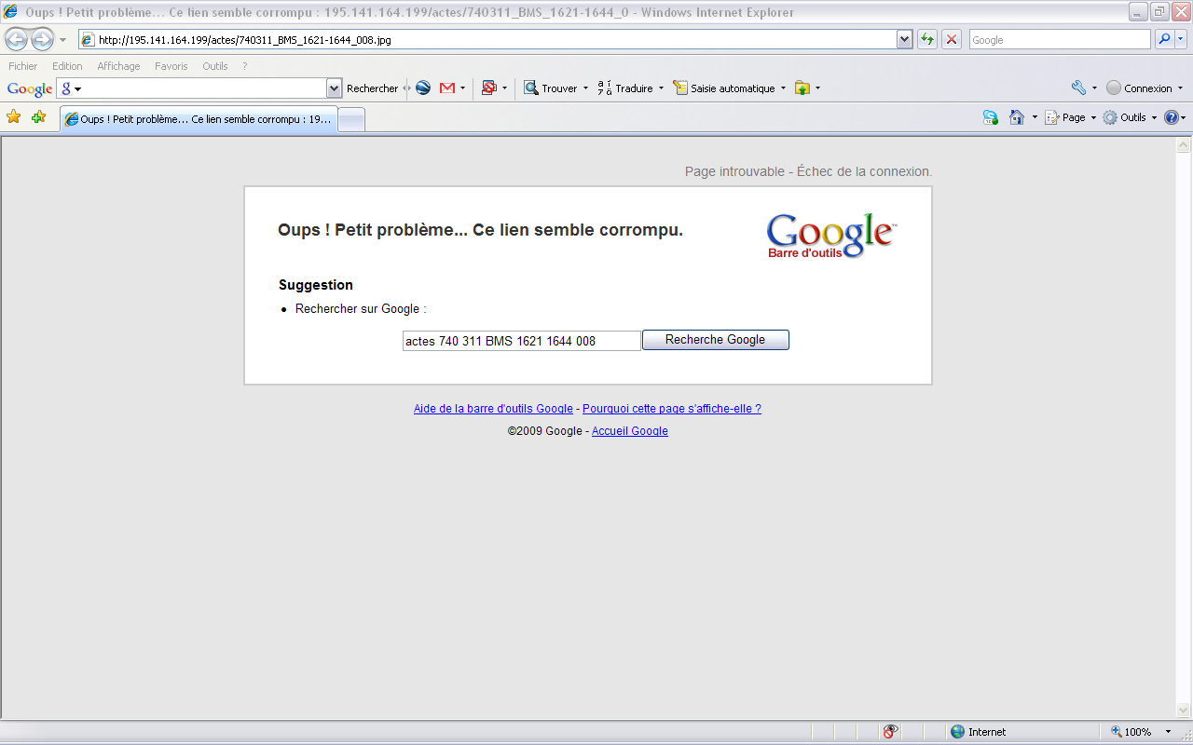Screen dimensions: 1193x745
Task: Open the Outils menu in menu bar
Action: pos(215,66)
